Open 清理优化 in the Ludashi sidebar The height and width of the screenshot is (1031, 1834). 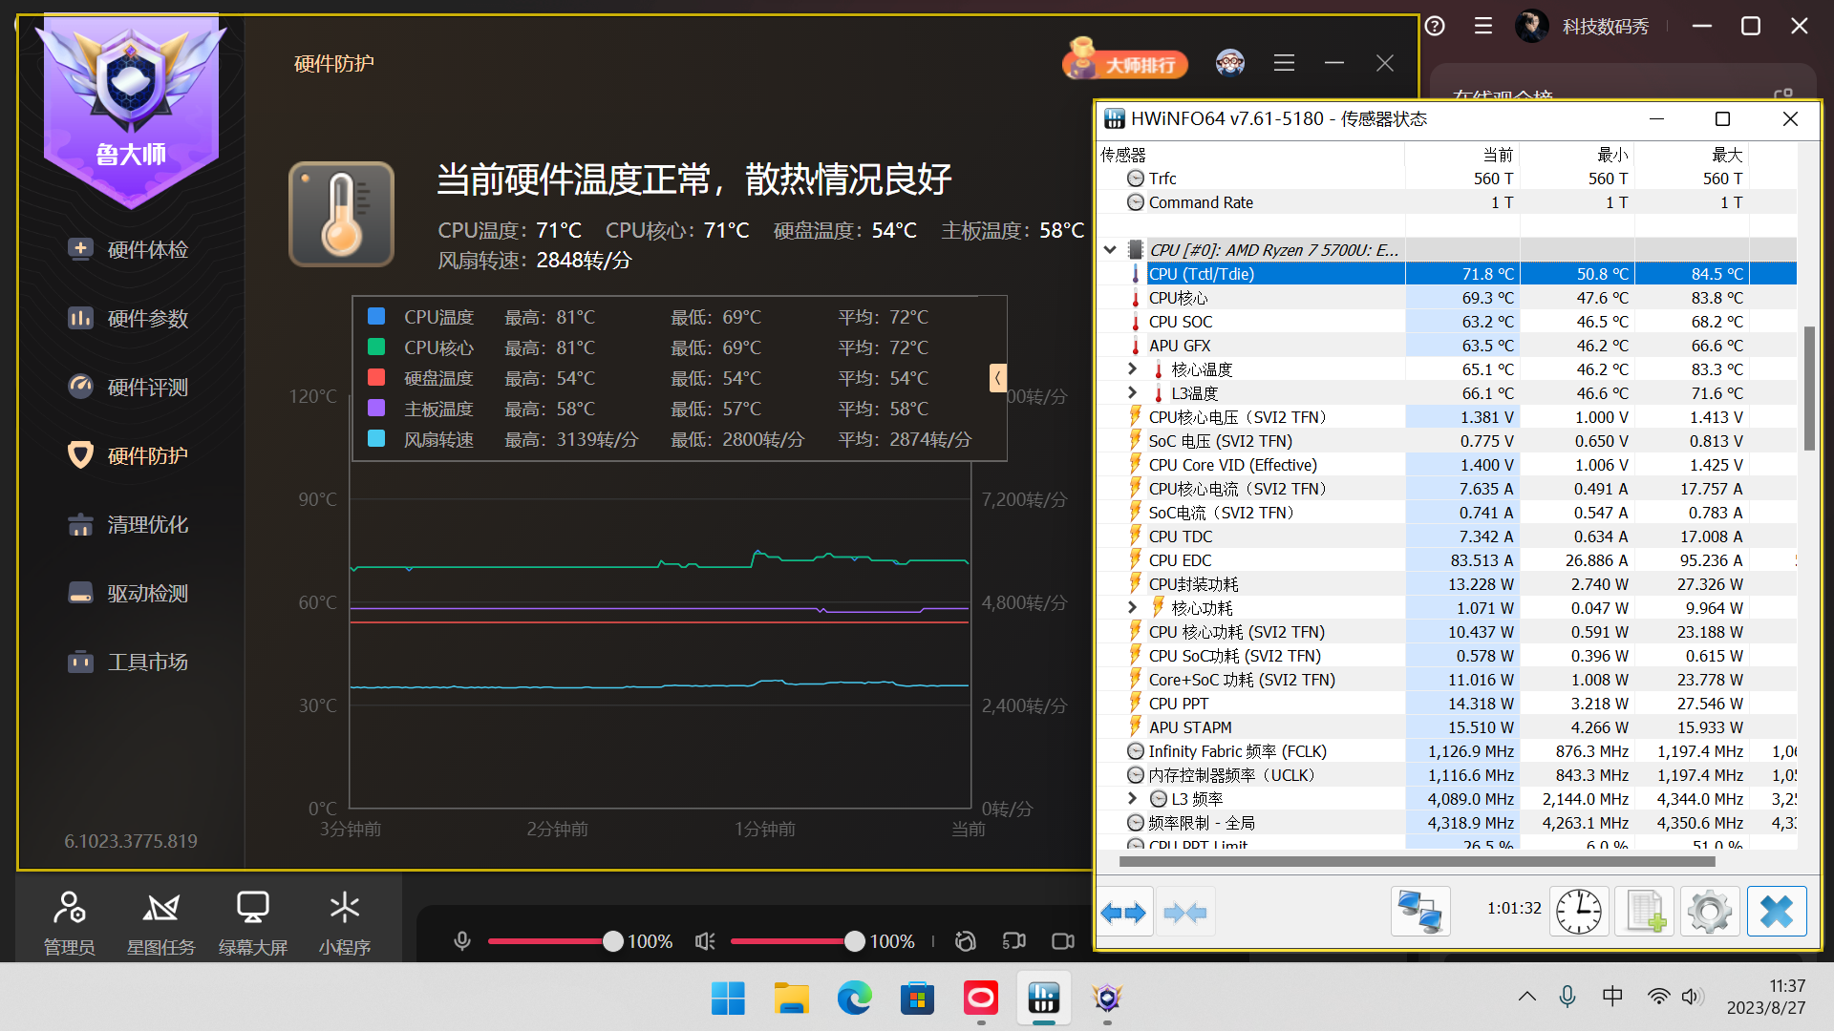click(128, 525)
